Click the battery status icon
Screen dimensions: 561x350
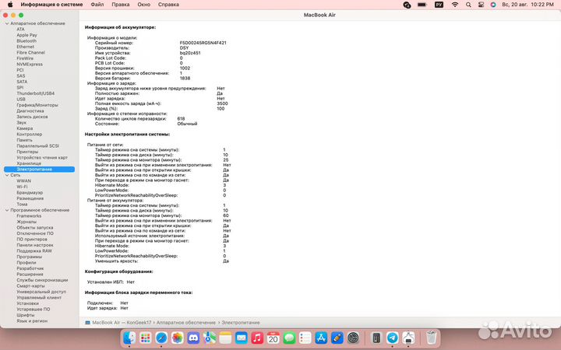point(422,5)
